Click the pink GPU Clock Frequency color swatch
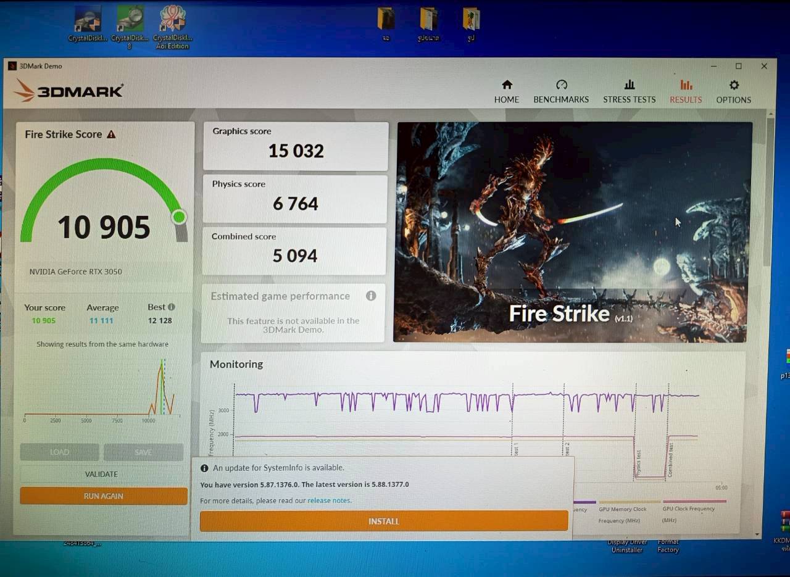790x577 pixels. coord(694,502)
